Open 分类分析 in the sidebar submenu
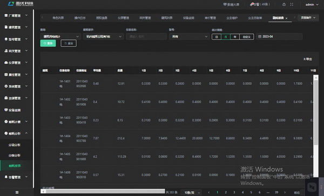Screen dimensions: 324x196 pos(15,156)
